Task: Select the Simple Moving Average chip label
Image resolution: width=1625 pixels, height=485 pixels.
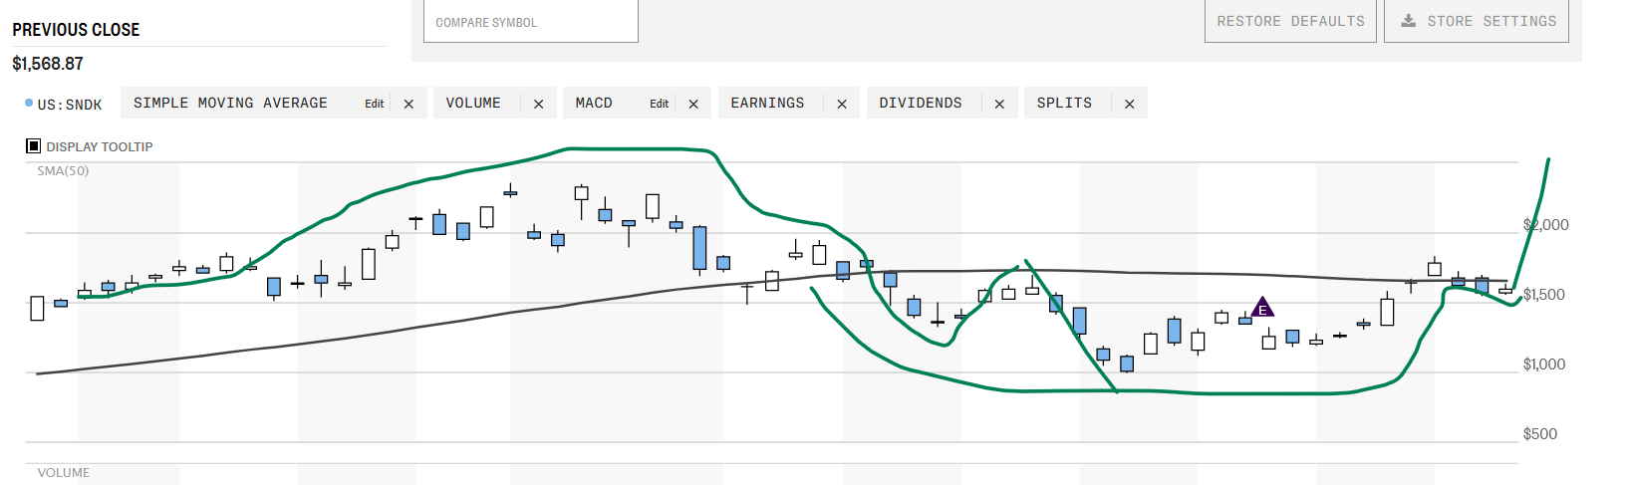Action: (x=230, y=103)
